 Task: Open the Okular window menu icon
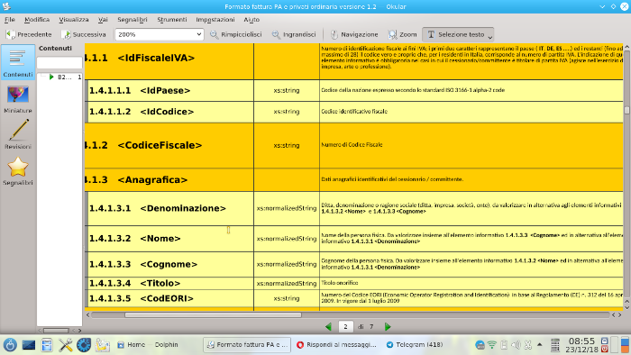(6, 6)
